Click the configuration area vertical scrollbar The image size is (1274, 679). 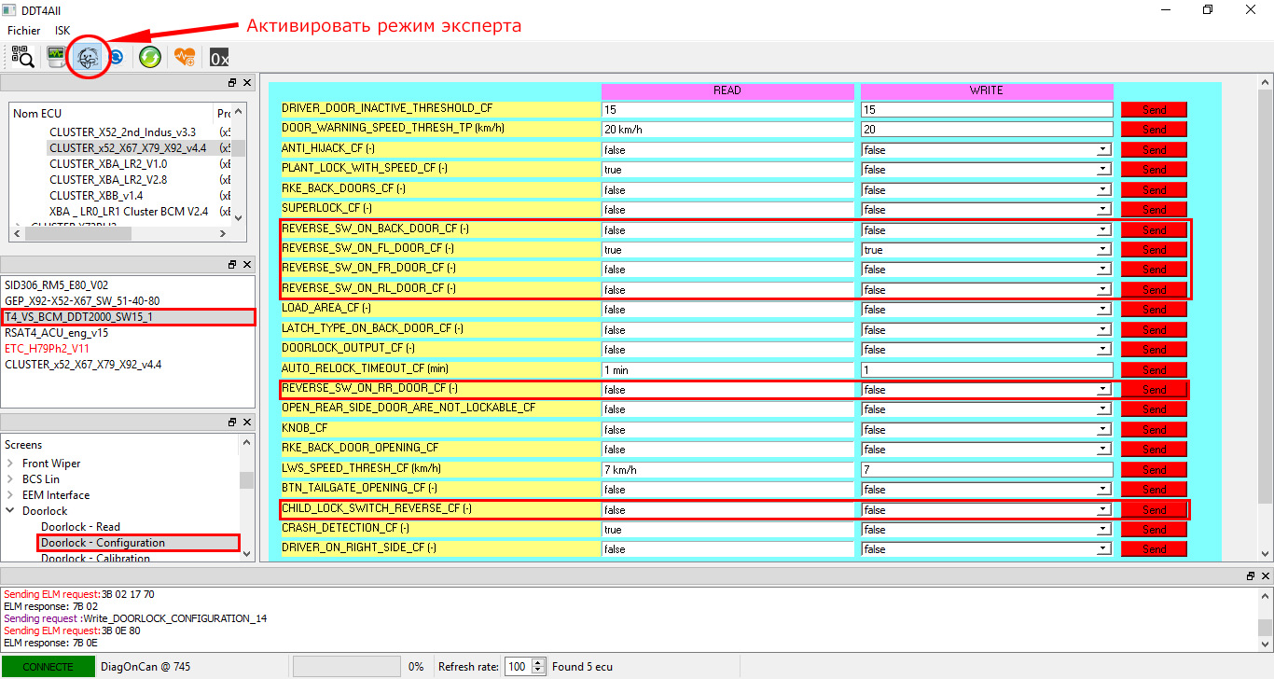point(1265,317)
